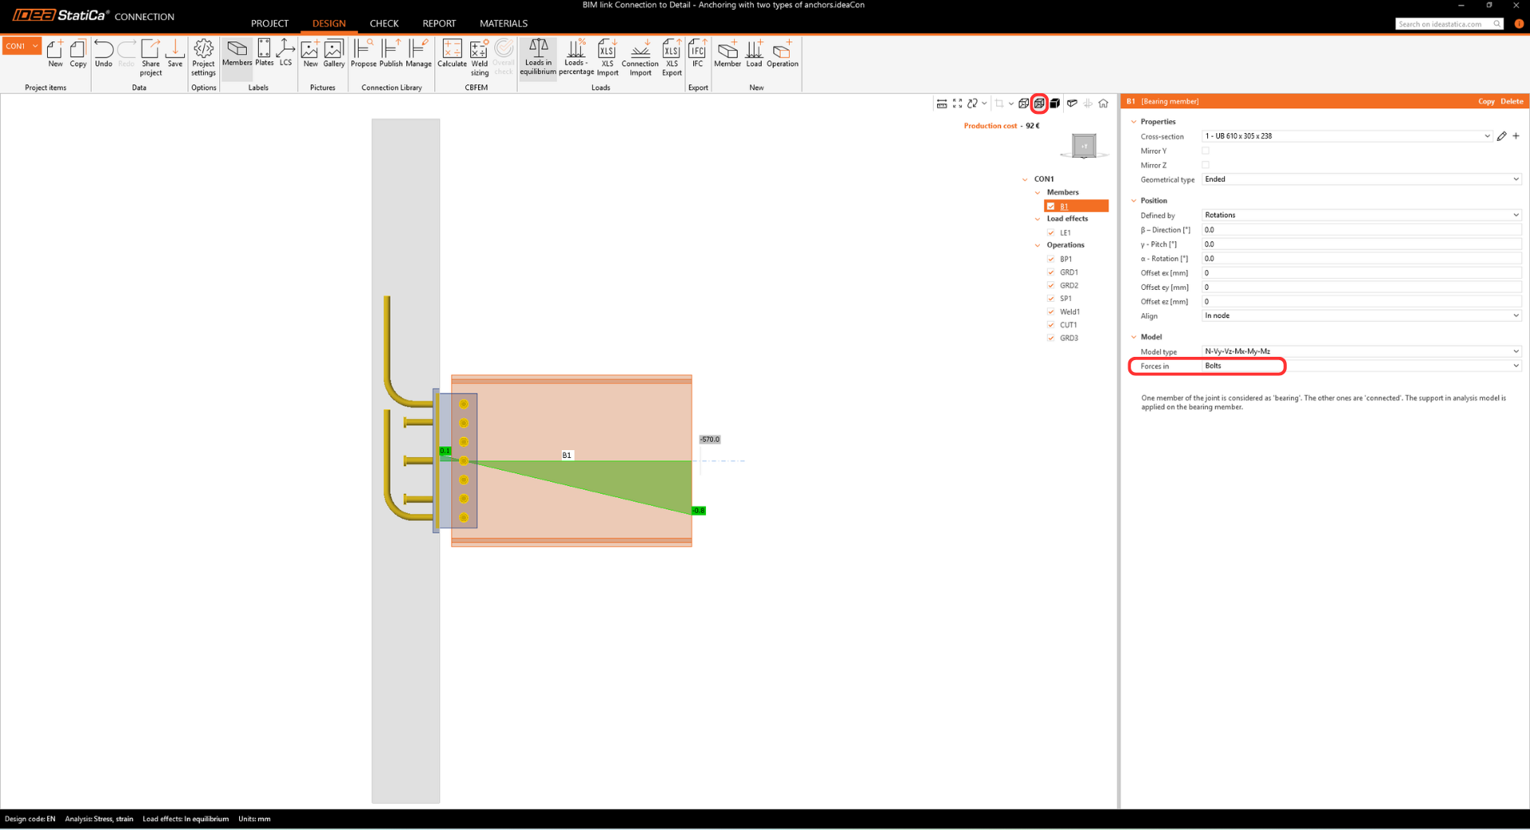The width and height of the screenshot is (1530, 830).
Task: Click the β – Direction input field
Action: click(x=1360, y=229)
